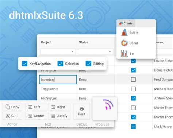
Task: Select the Left align text icon
Action: click(x=30, y=107)
